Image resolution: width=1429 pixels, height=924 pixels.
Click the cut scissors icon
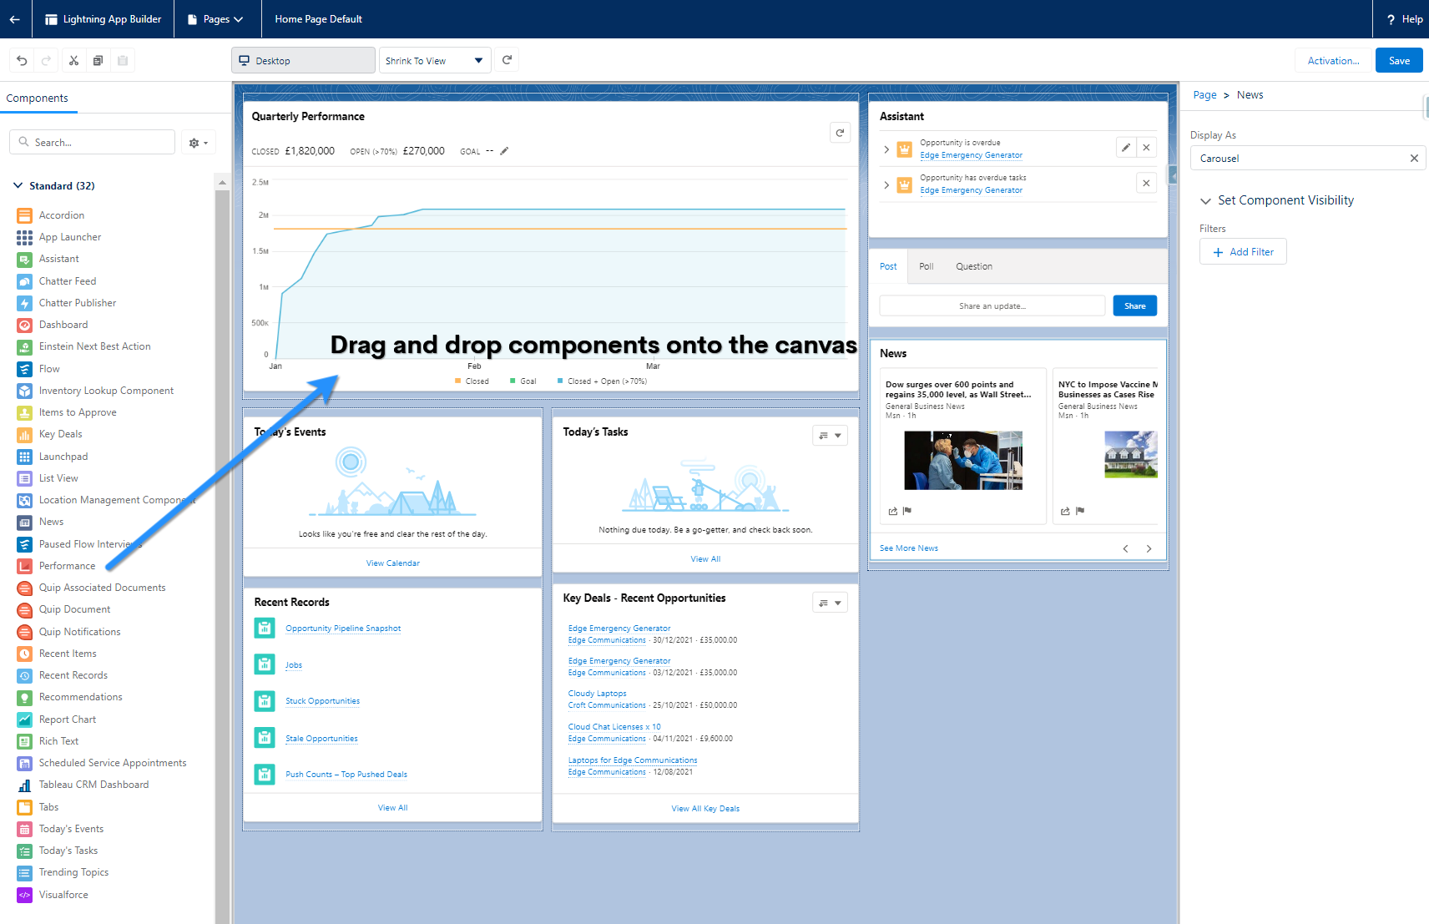pos(73,61)
